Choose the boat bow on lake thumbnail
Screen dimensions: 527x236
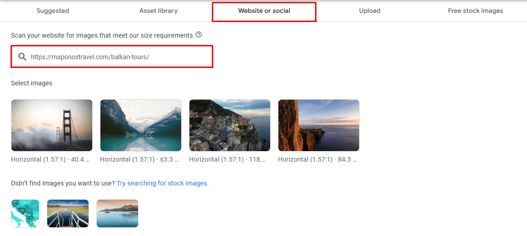click(x=68, y=214)
